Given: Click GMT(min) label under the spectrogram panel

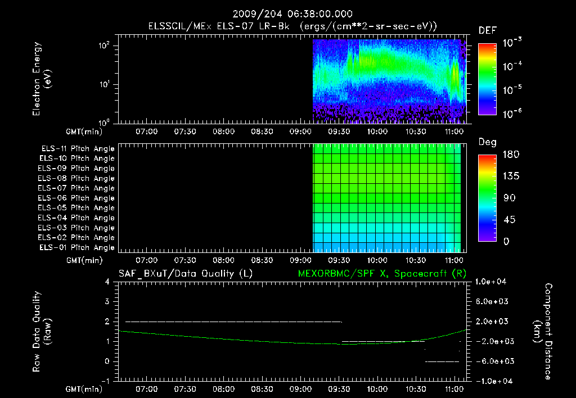Looking at the screenshot, I should (x=84, y=132).
